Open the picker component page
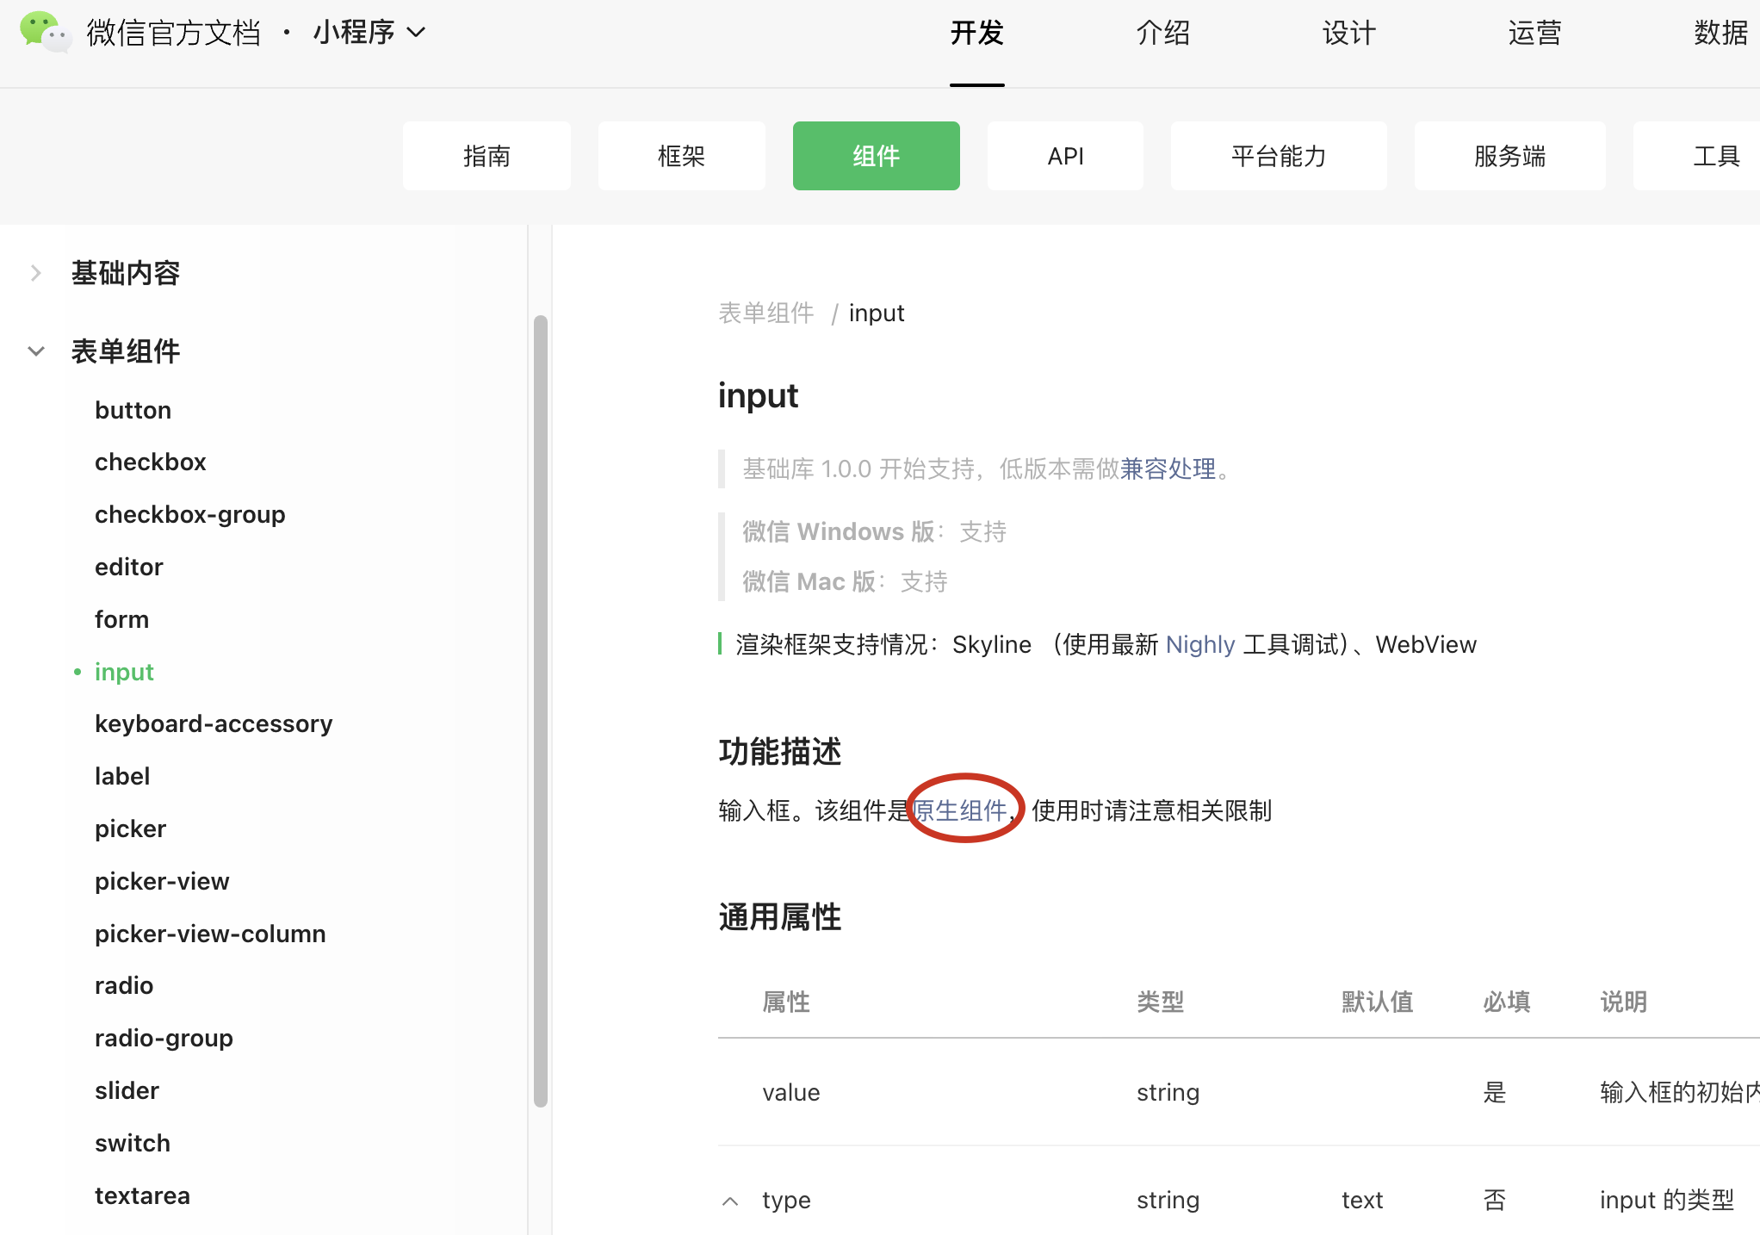Screen dimensions: 1760x1235 pyautogui.click(x=130, y=829)
